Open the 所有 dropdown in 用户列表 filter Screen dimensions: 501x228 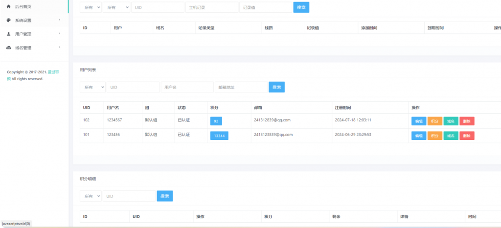[x=92, y=87]
